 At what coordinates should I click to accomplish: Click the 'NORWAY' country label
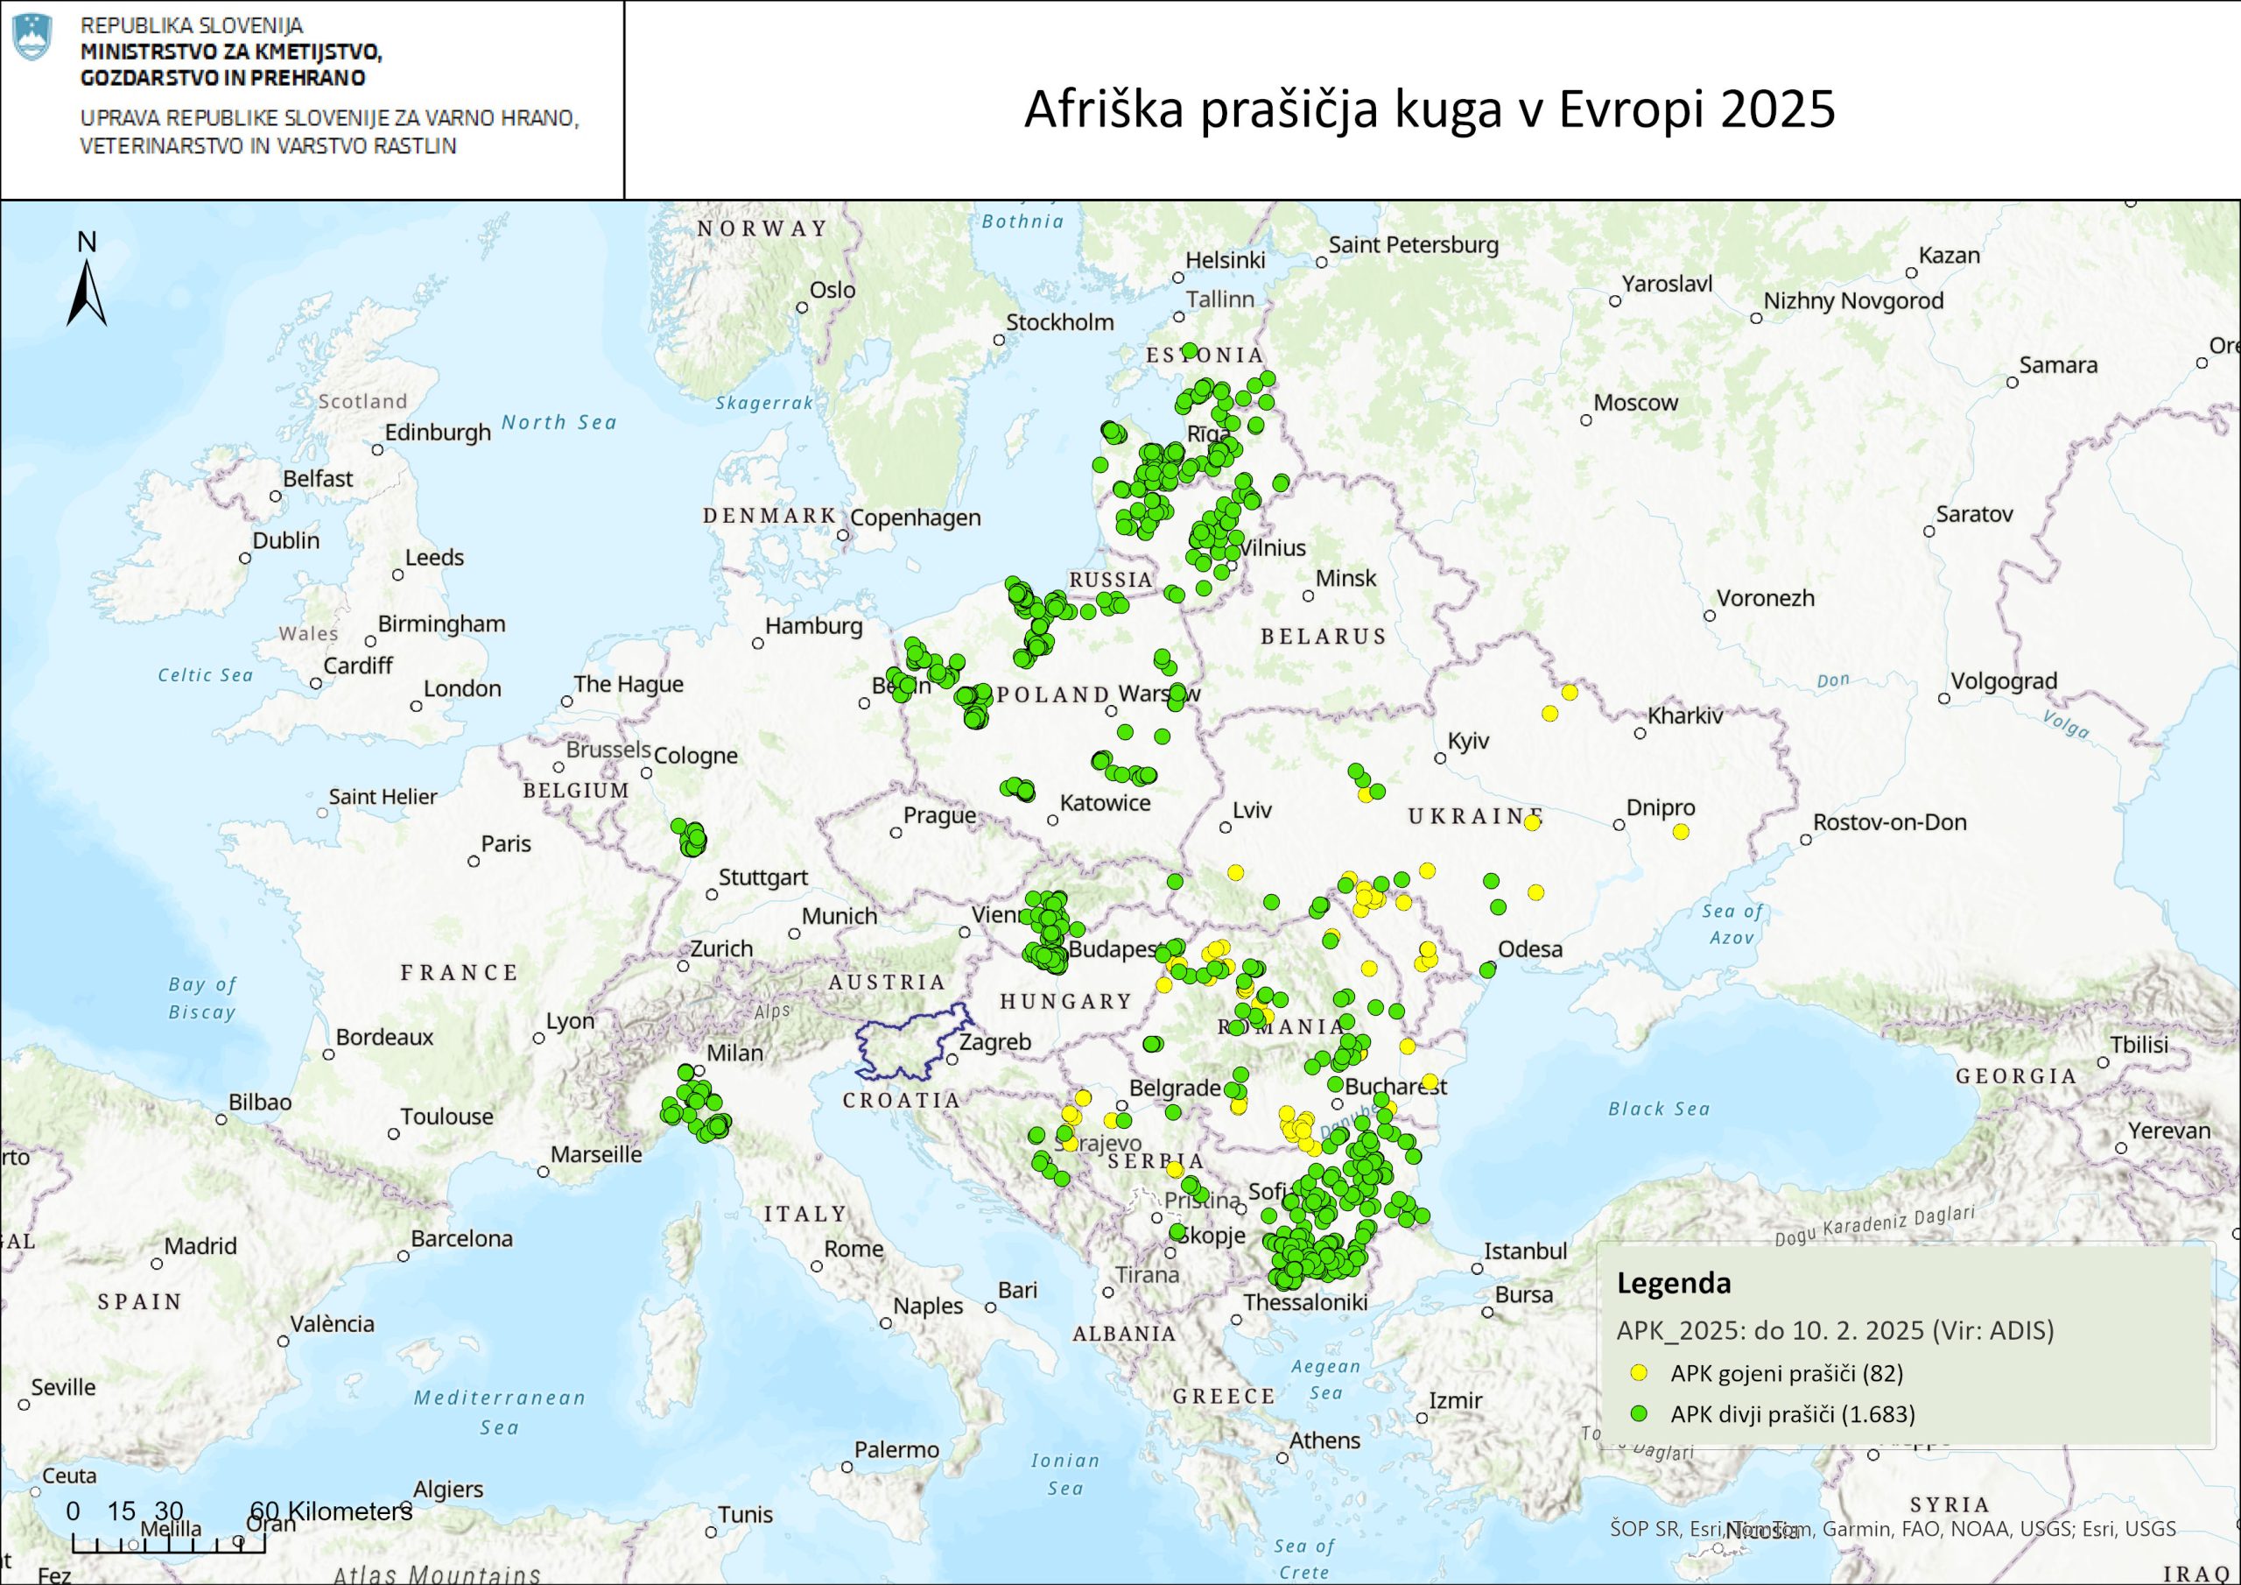763,229
